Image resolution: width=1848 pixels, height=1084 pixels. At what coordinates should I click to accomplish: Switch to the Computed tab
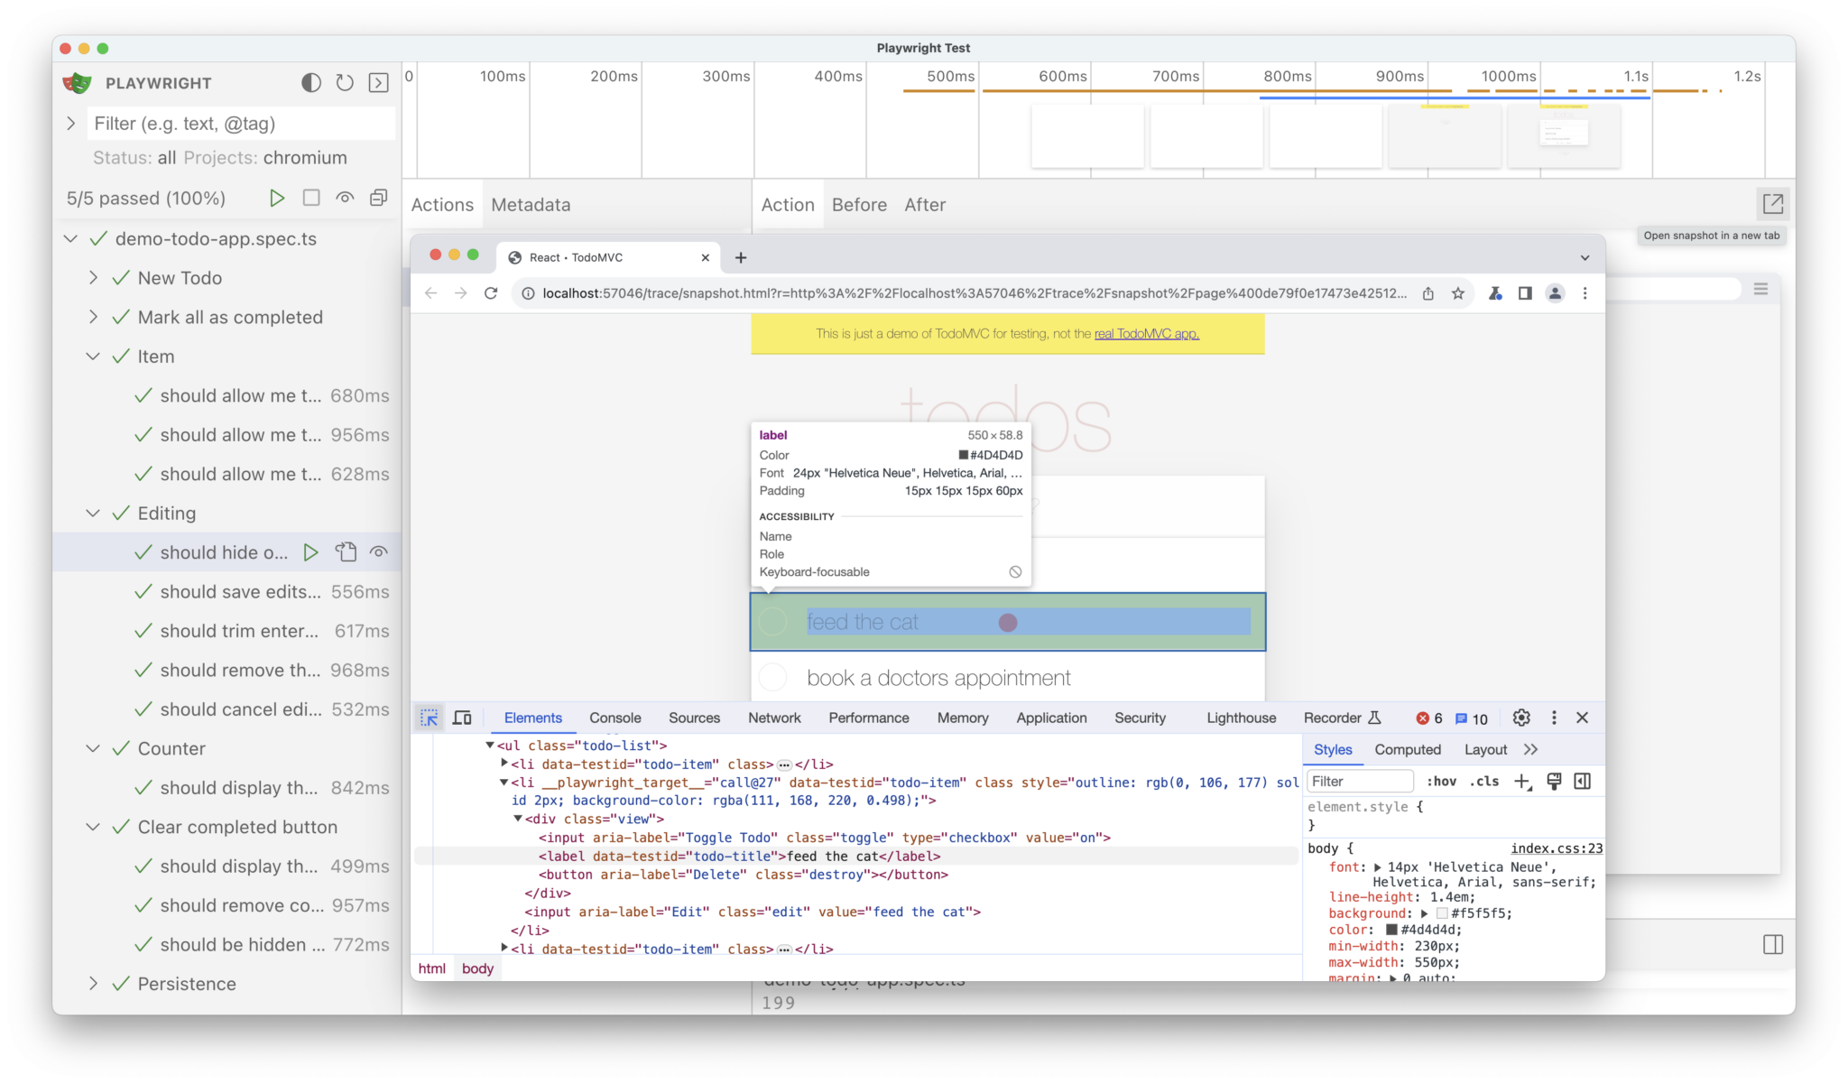(1407, 749)
